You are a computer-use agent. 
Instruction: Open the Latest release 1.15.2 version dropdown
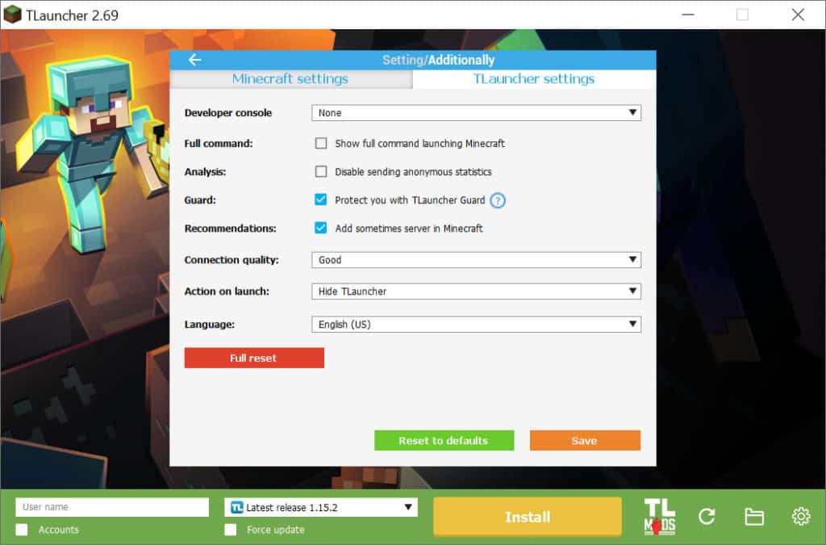click(321, 508)
